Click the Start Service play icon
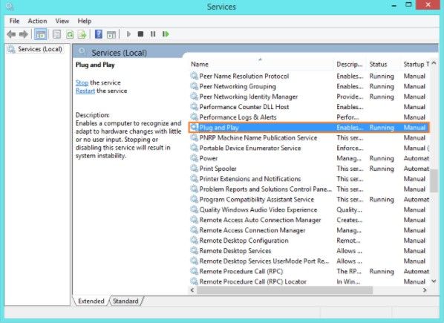Screen dimensions: 444x323 (x=128, y=34)
